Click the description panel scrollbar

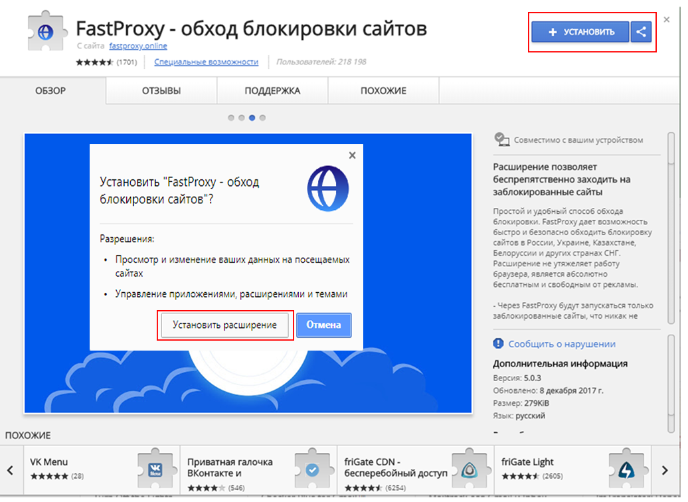pyautogui.click(x=671, y=228)
